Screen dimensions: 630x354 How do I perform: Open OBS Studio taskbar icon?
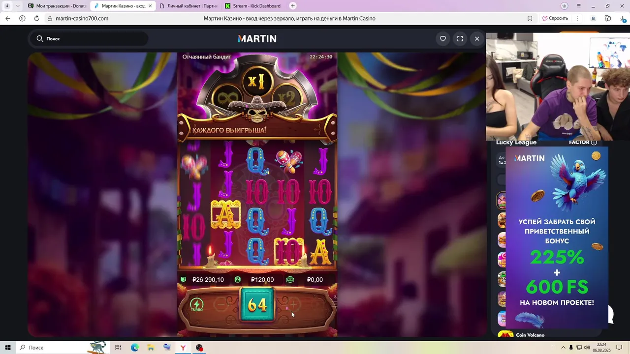(x=199, y=348)
